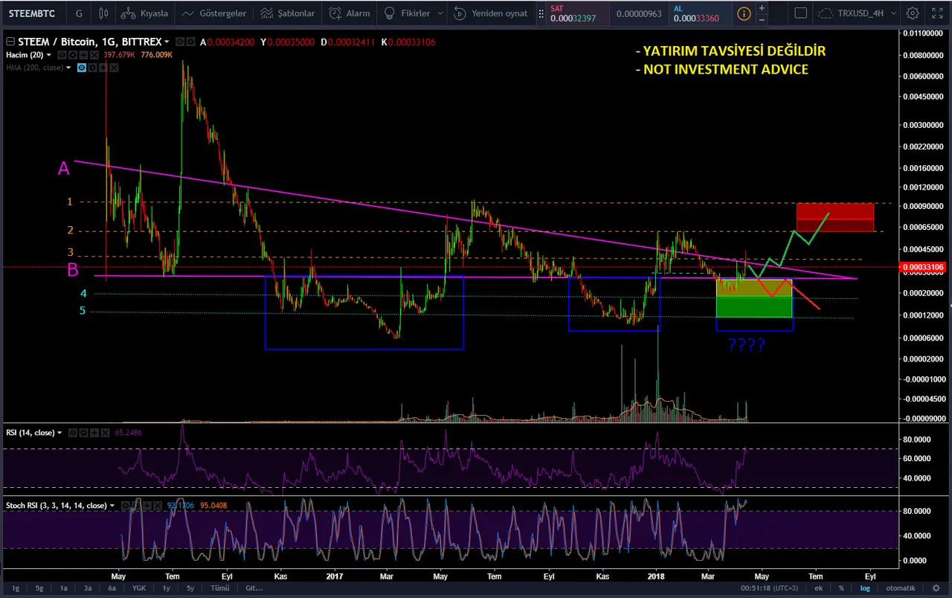Remove the Stoch RSI indicator
This screenshot has width=952, height=598.
click(x=158, y=506)
